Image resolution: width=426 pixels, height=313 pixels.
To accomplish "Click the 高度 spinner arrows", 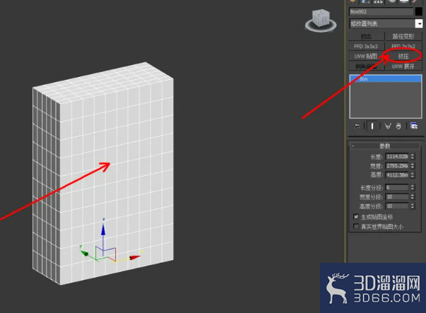I will [x=413, y=175].
